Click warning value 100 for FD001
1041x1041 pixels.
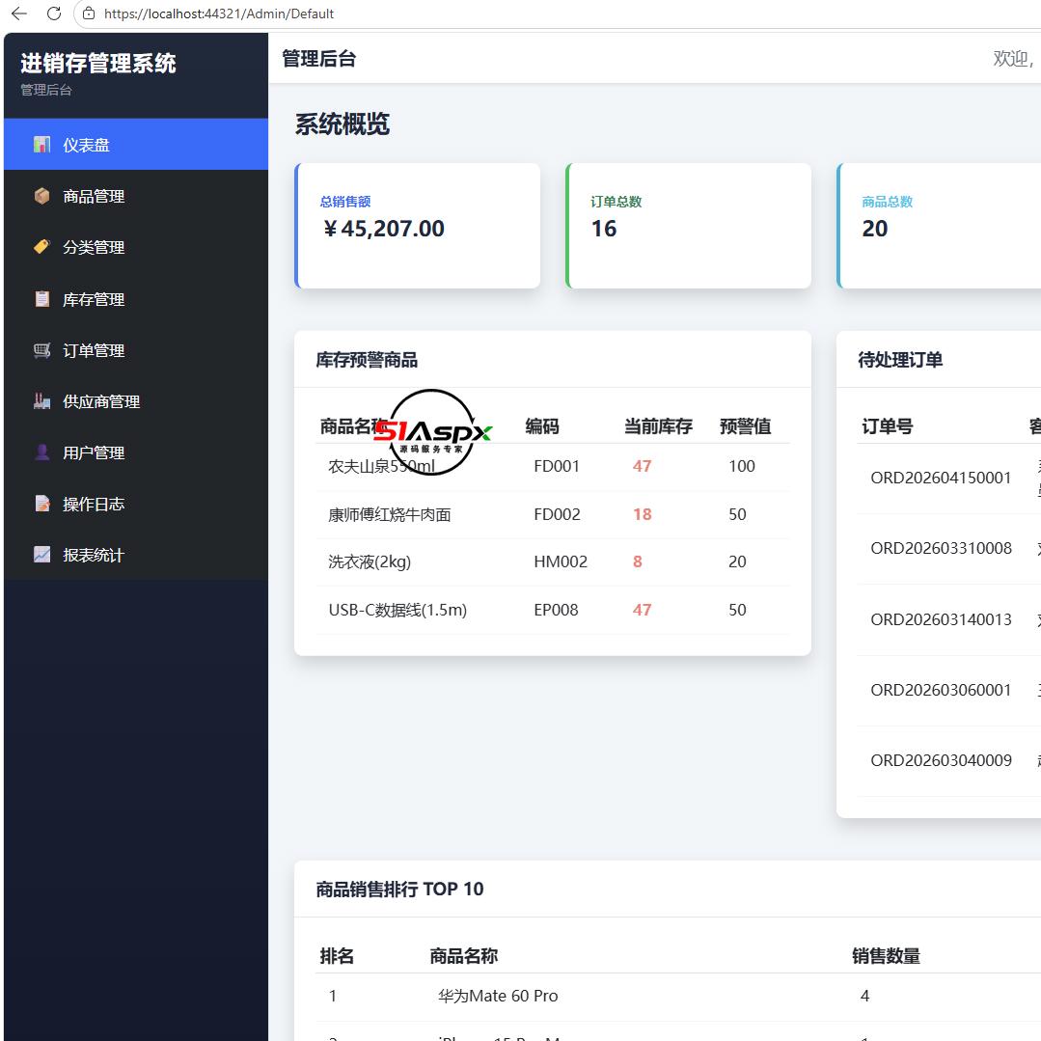point(742,466)
